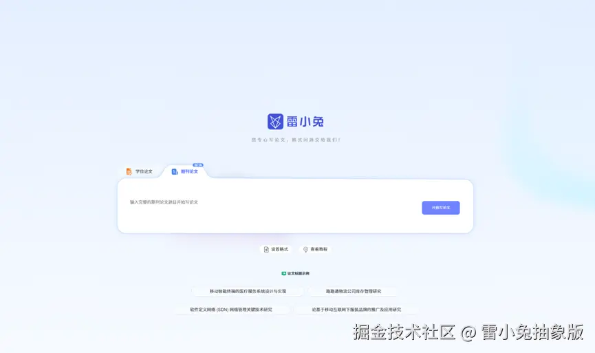
Task: Switch to the 学位论文 tab
Action: [x=139, y=171]
